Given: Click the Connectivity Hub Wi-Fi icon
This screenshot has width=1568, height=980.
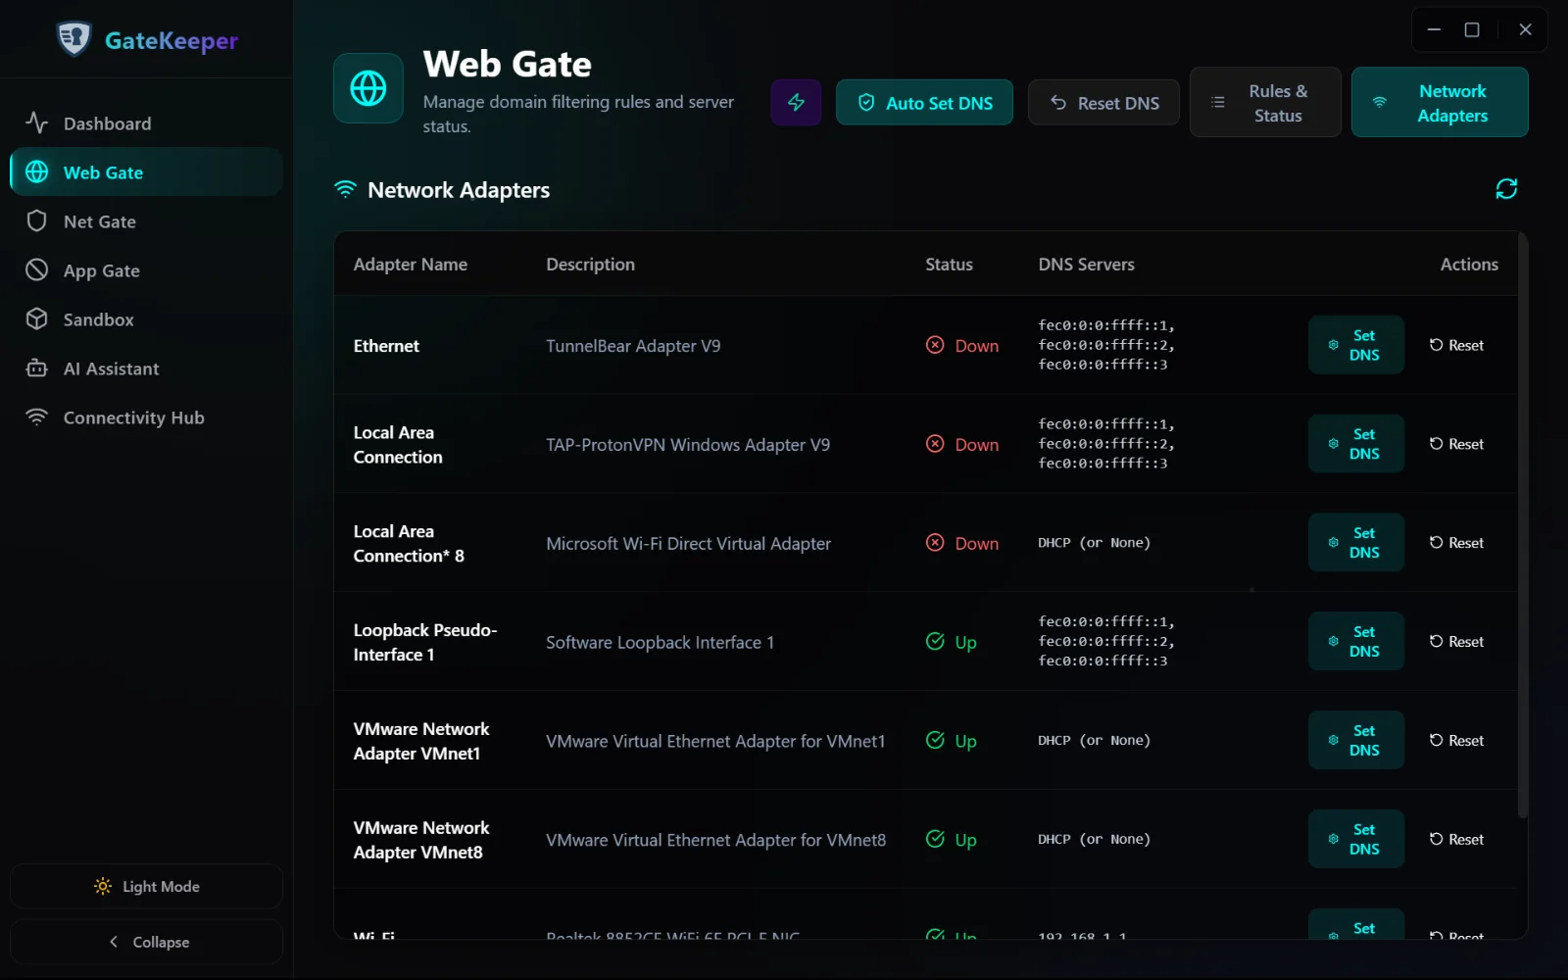Looking at the screenshot, I should coord(36,416).
